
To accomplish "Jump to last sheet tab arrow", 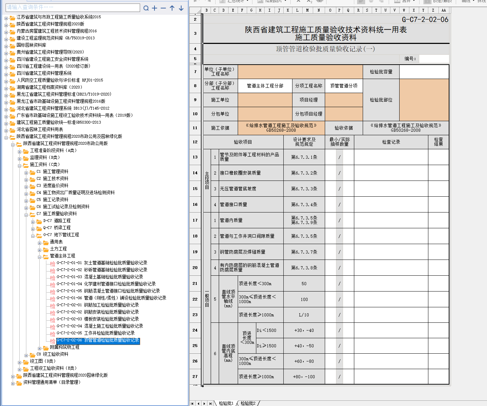I will coord(211,404).
